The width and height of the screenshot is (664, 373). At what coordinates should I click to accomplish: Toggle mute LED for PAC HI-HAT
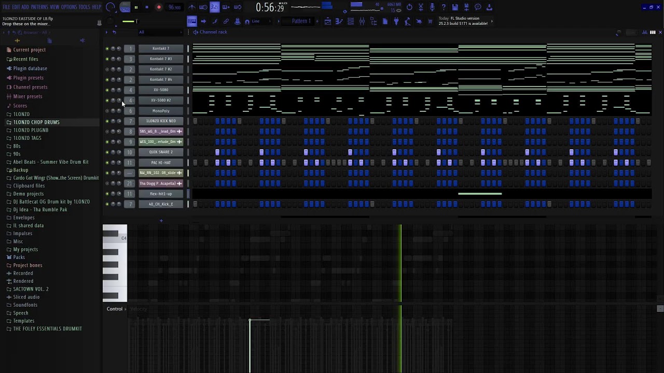click(x=107, y=163)
